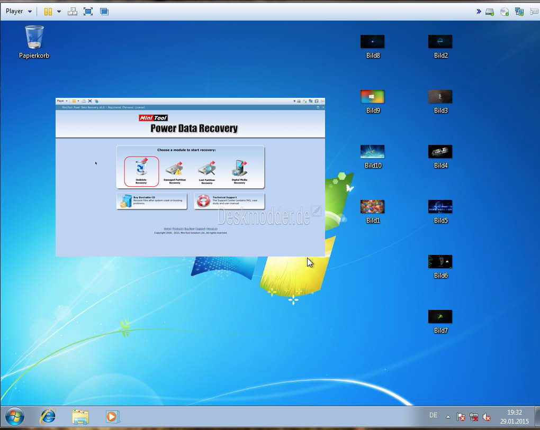Click the hard disk device icon
The width and height of the screenshot is (540, 430).
click(490, 12)
